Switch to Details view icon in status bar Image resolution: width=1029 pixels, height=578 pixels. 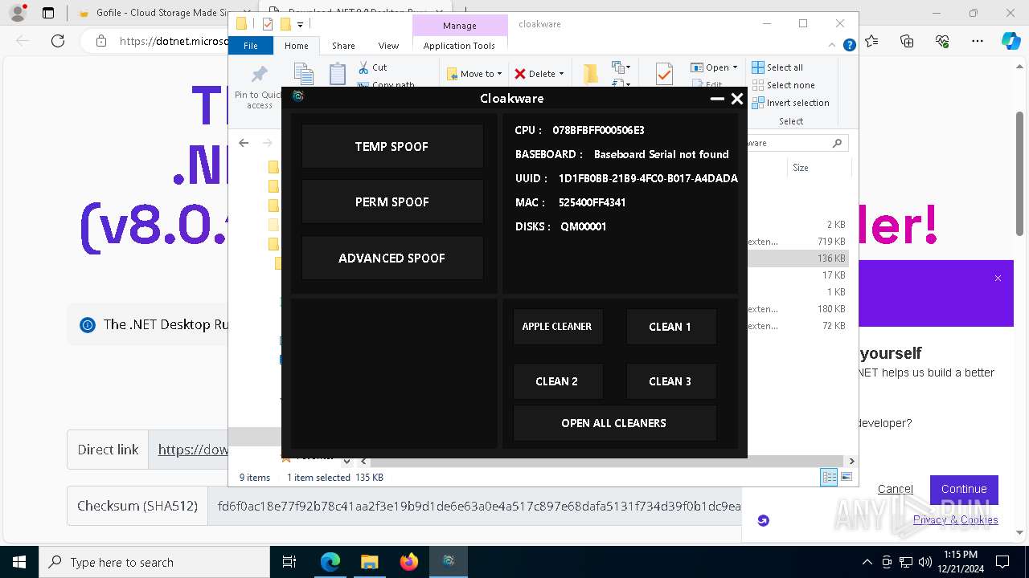click(829, 477)
